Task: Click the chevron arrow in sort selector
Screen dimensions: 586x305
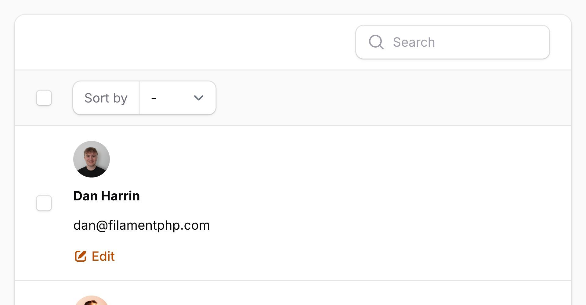Action: pyautogui.click(x=199, y=98)
